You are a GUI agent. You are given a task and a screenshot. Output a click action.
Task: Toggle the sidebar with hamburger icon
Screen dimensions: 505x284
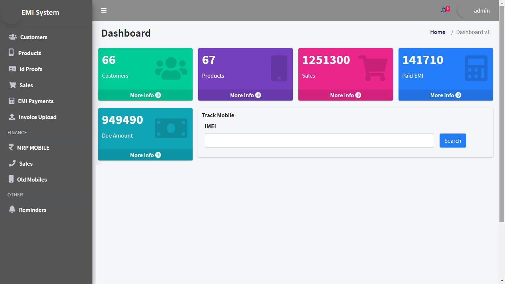(x=104, y=10)
